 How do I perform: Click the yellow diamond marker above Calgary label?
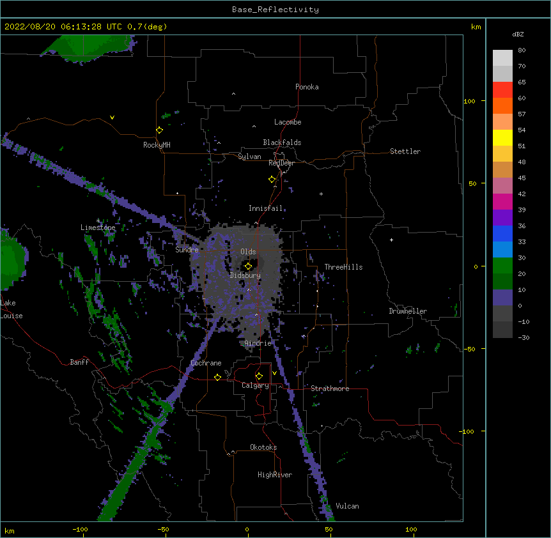(x=259, y=376)
